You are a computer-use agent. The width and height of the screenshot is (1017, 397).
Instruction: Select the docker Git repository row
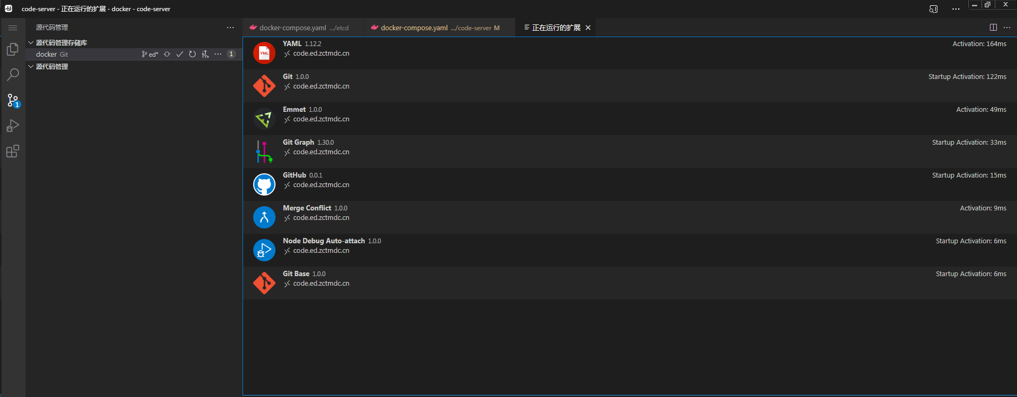click(134, 54)
